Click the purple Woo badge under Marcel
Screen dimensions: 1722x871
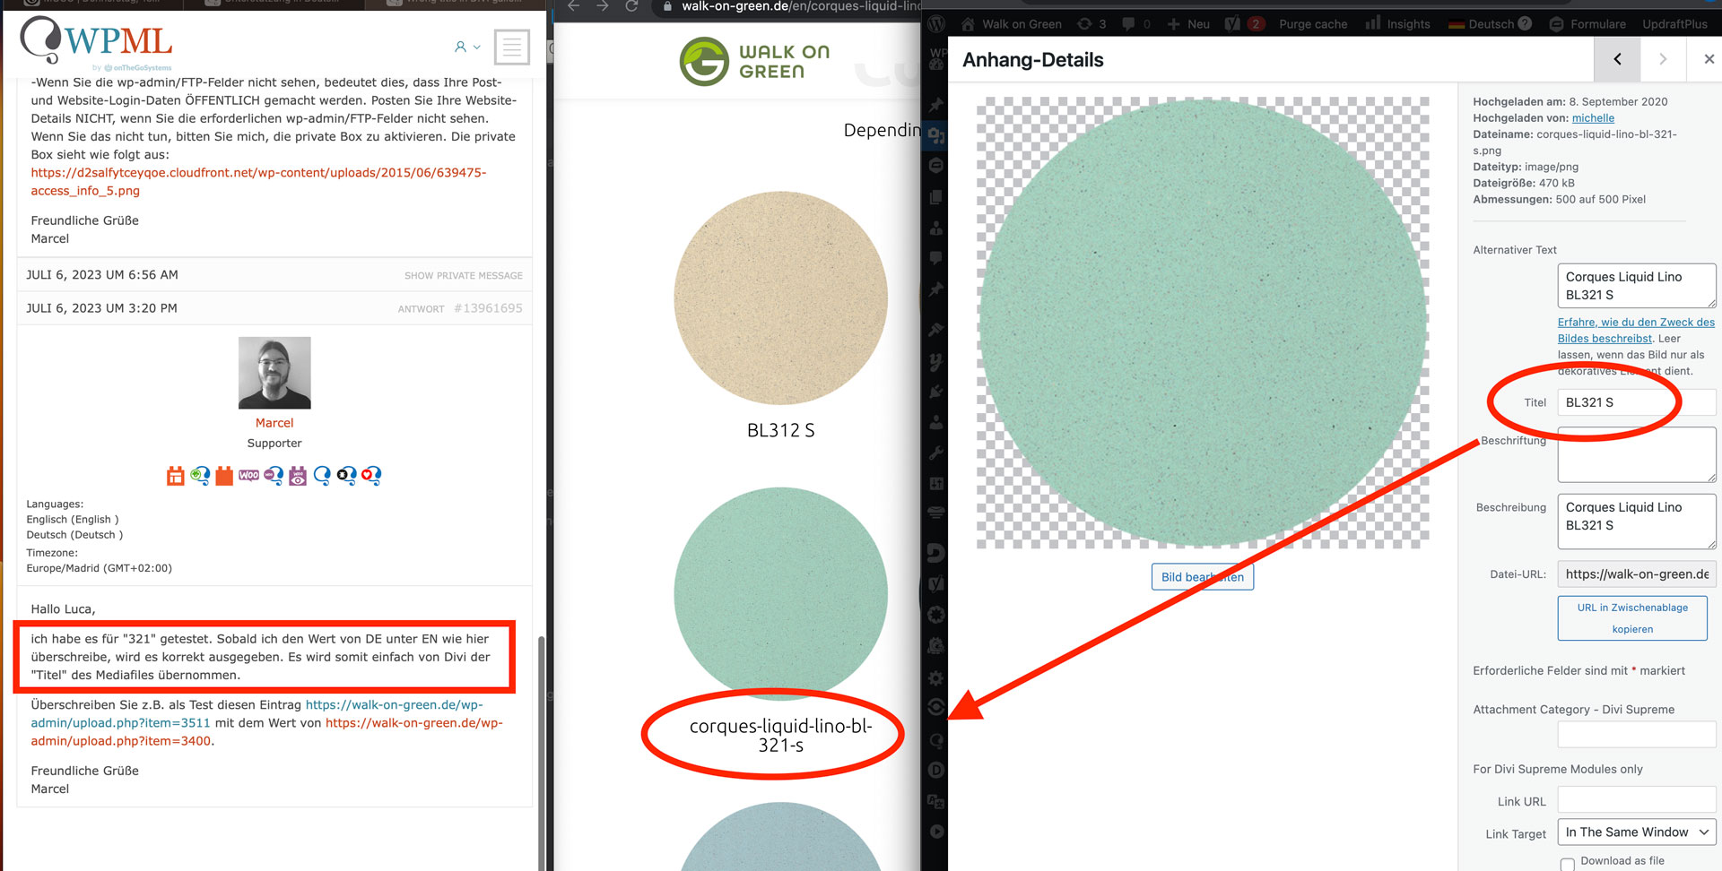(248, 475)
